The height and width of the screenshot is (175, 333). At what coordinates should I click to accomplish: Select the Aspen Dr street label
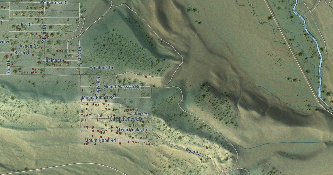(29, 46)
